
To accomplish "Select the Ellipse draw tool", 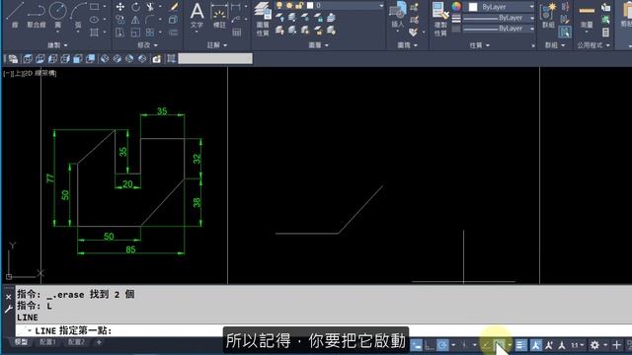I will [94, 20].
